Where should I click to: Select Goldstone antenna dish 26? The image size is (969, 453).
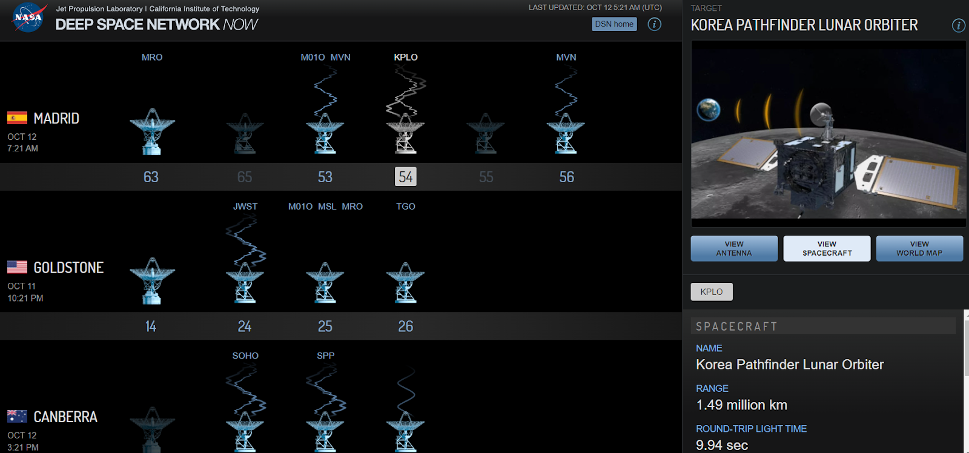click(406, 283)
